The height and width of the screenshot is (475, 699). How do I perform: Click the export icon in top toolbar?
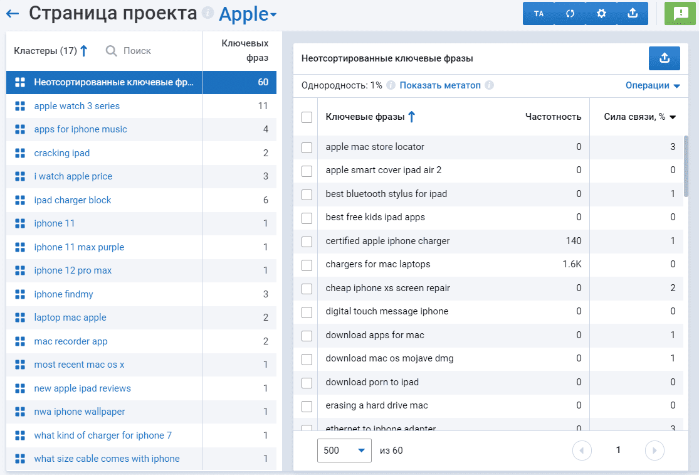pos(633,13)
